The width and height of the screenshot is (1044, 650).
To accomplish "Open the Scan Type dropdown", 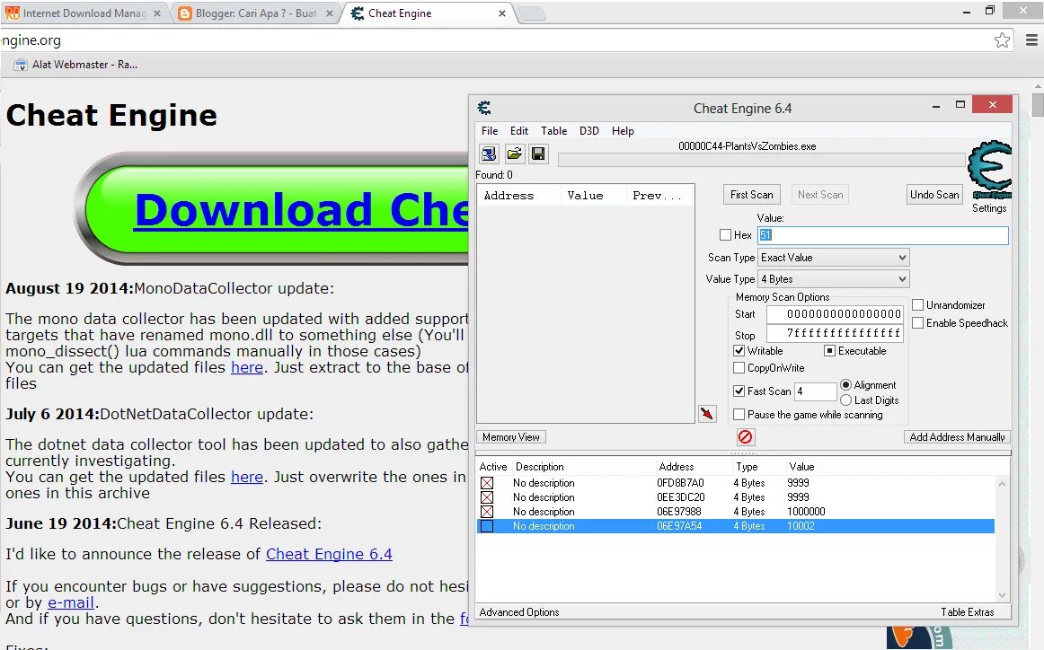I will 834,258.
